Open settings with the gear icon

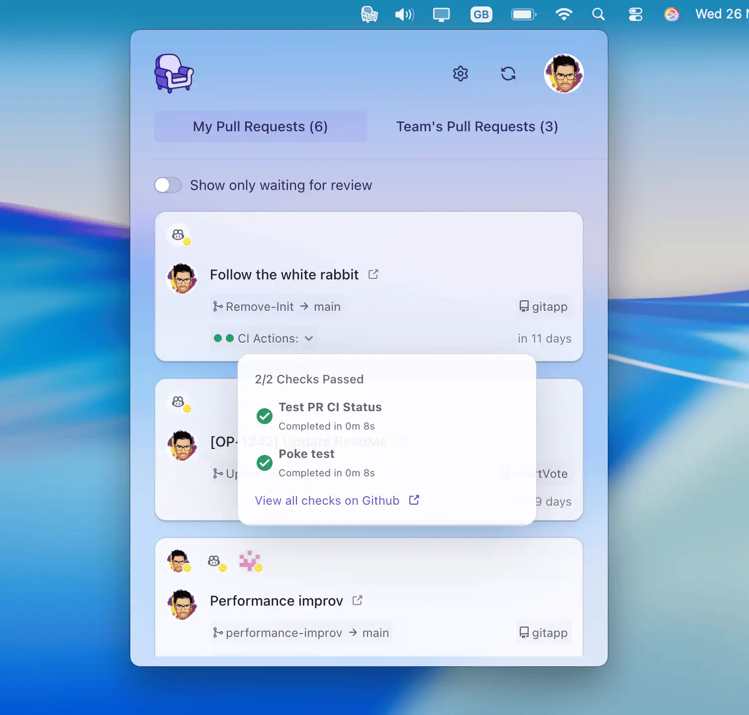[x=460, y=74]
